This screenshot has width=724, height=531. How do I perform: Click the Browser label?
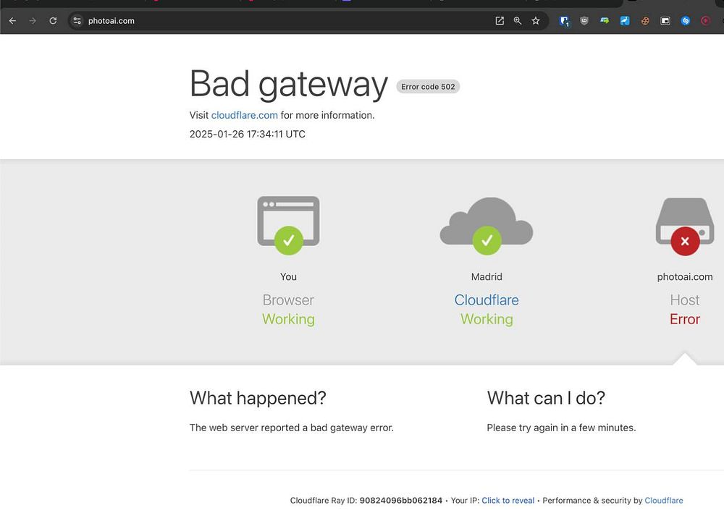[x=288, y=300]
